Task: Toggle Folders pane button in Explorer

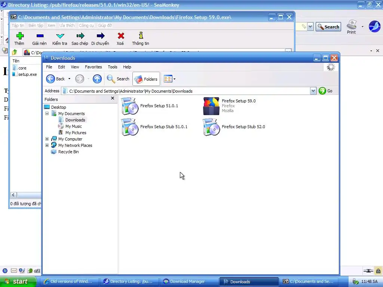Action: click(146, 79)
